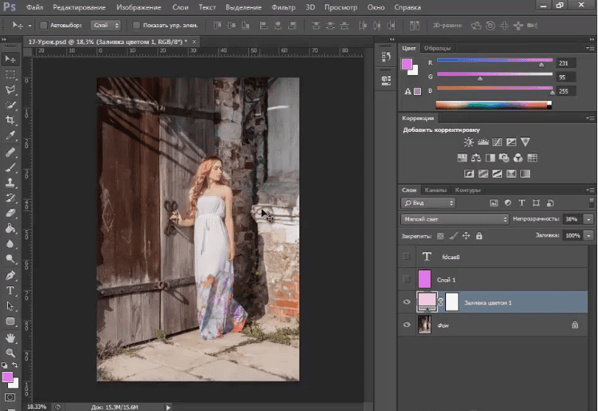Open the Auto-Select Слой dropdown
The image size is (598, 411).
106,26
